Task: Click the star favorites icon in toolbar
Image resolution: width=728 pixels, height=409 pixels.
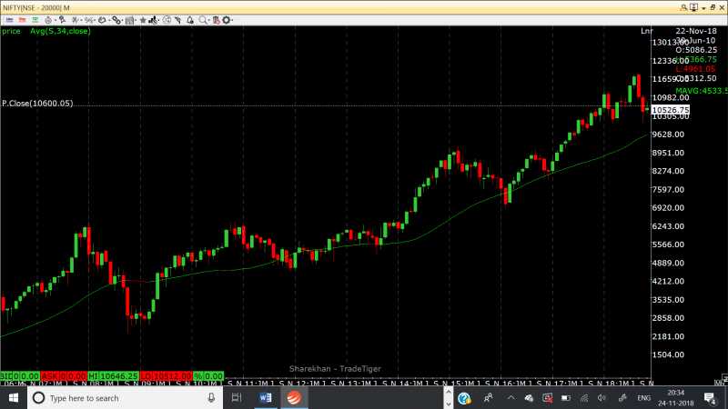Action: tap(143, 20)
